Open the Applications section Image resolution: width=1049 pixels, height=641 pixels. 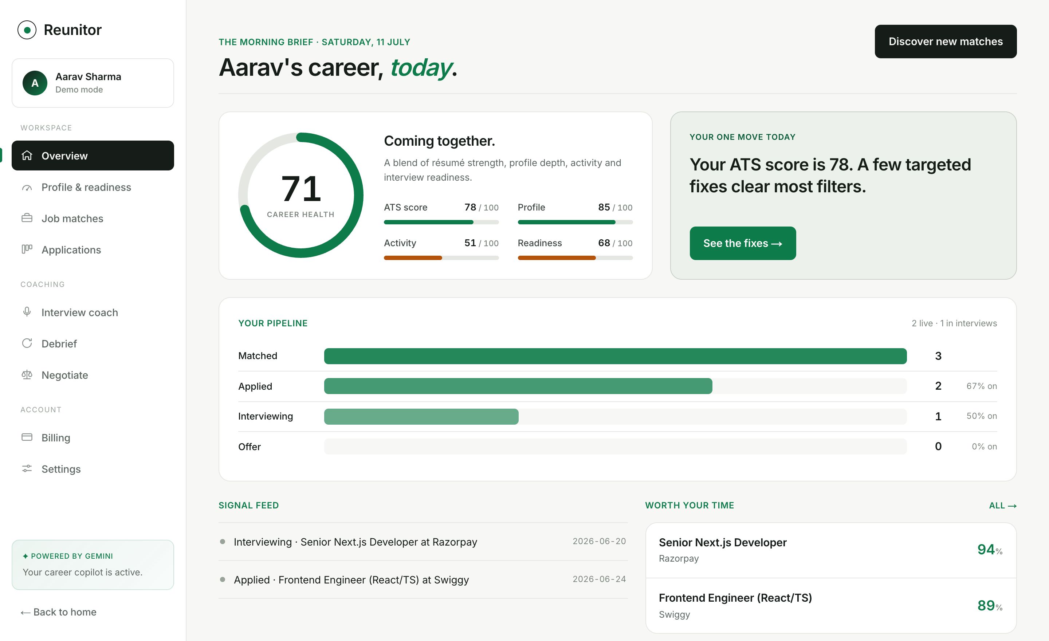[x=93, y=250]
